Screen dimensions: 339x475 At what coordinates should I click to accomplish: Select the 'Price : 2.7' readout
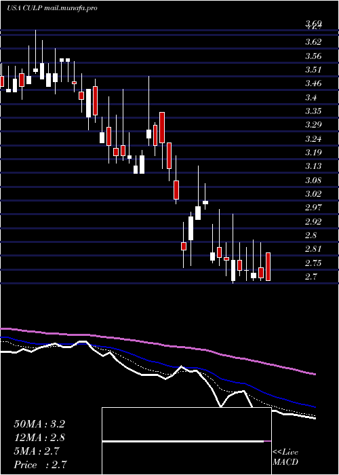(40, 464)
